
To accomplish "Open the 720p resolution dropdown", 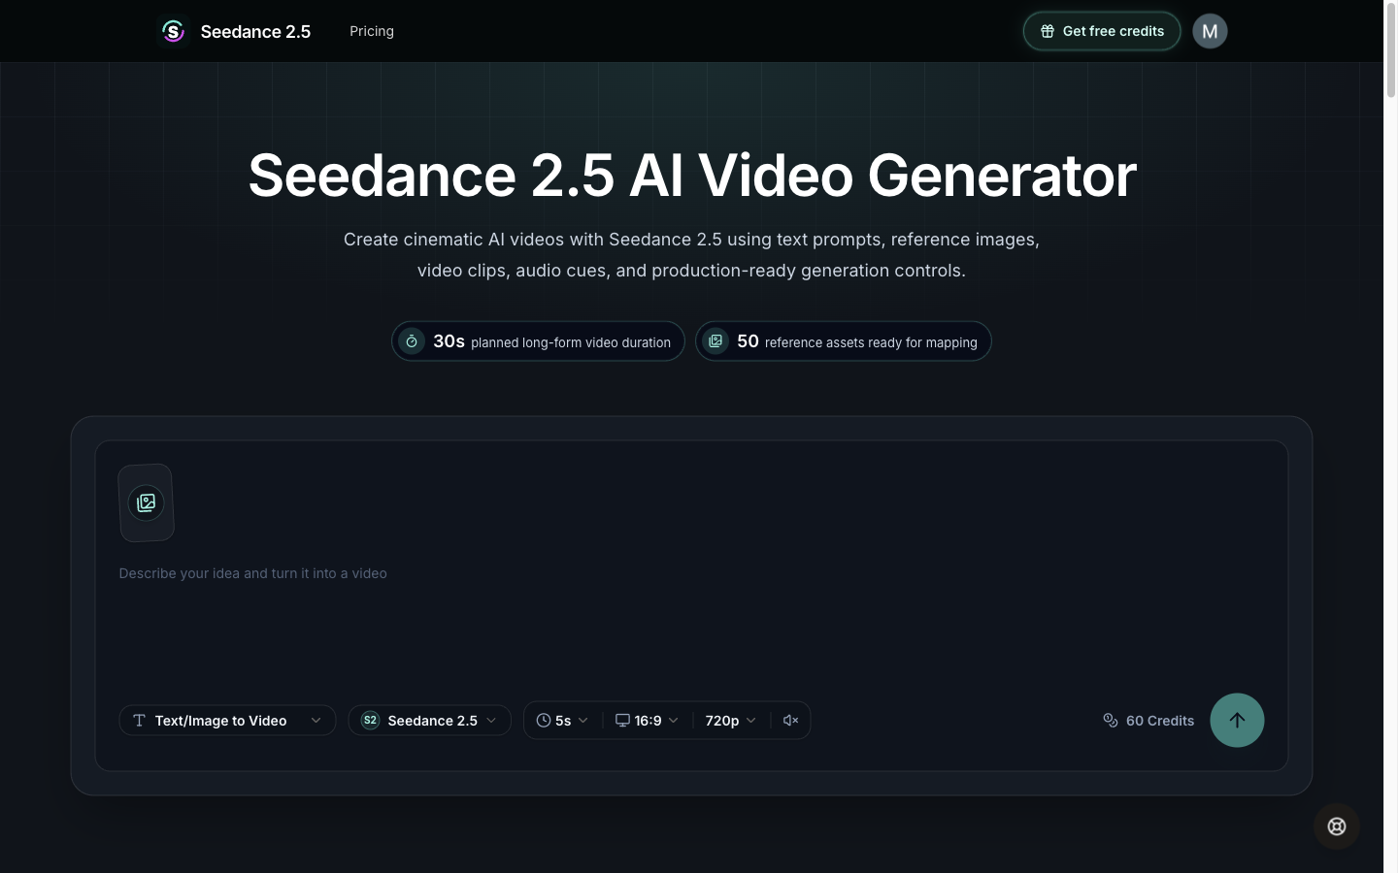I will click(x=731, y=720).
